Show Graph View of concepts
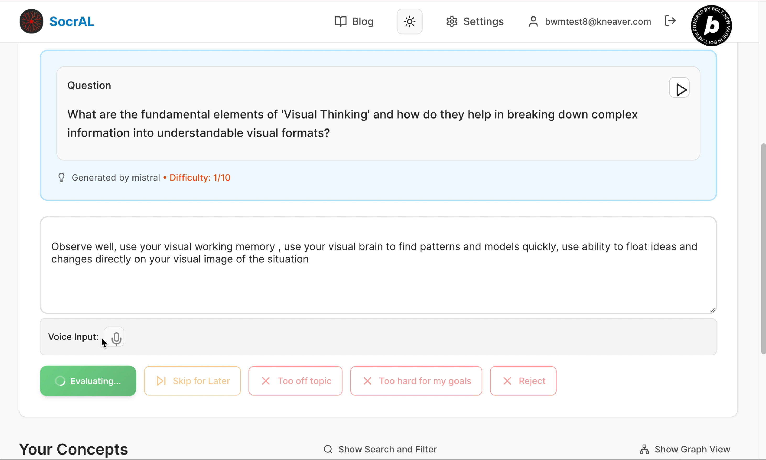 click(685, 449)
